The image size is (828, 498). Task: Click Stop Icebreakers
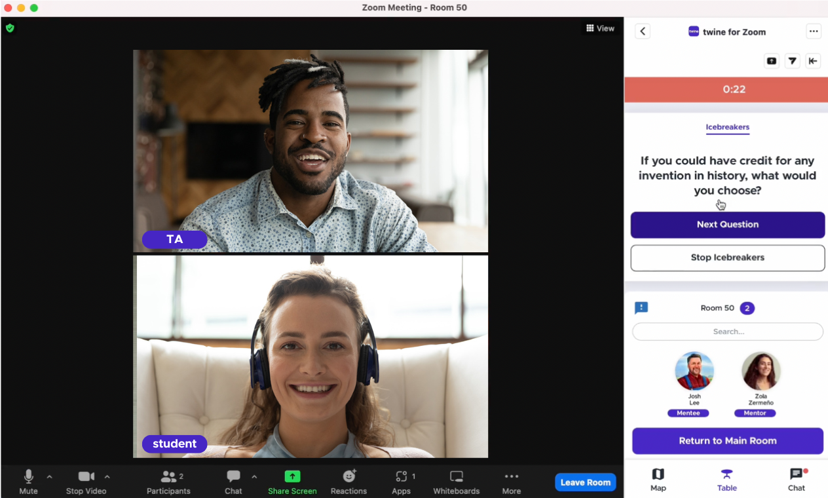pyautogui.click(x=728, y=258)
